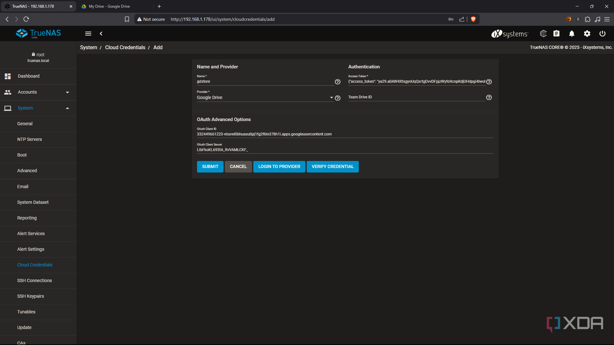This screenshot has width=614, height=345.
Task: Click the saved passwords key icon
Action: (x=451, y=19)
